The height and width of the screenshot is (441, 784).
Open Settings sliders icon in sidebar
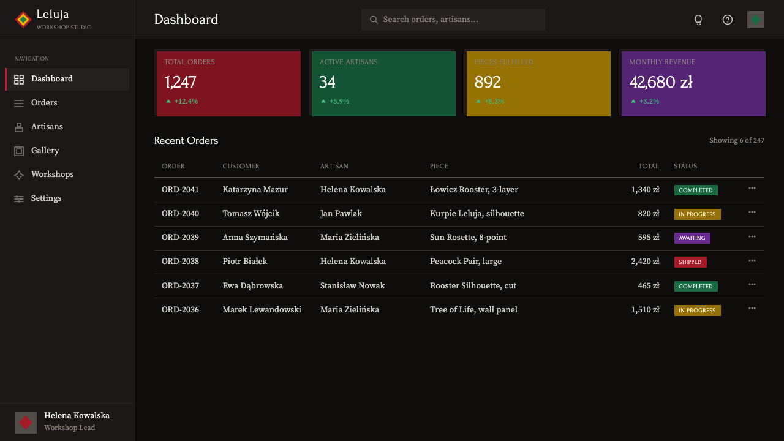pyautogui.click(x=19, y=198)
